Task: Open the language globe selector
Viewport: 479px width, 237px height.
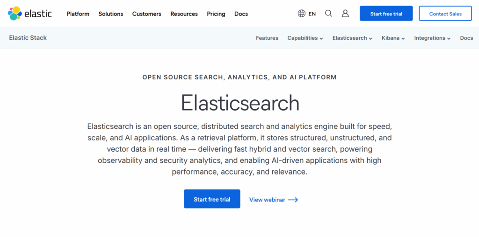Action: 302,14
